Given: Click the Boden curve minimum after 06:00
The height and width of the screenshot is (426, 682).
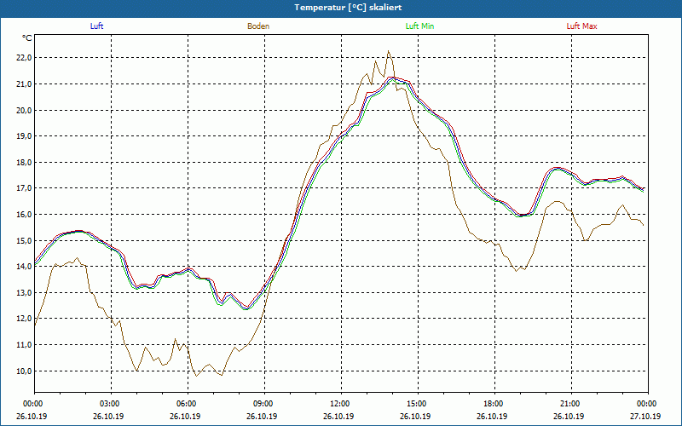Looking at the screenshot, I should coord(197,376).
